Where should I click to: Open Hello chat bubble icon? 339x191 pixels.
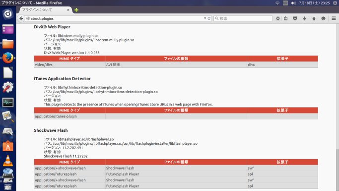[323, 18]
